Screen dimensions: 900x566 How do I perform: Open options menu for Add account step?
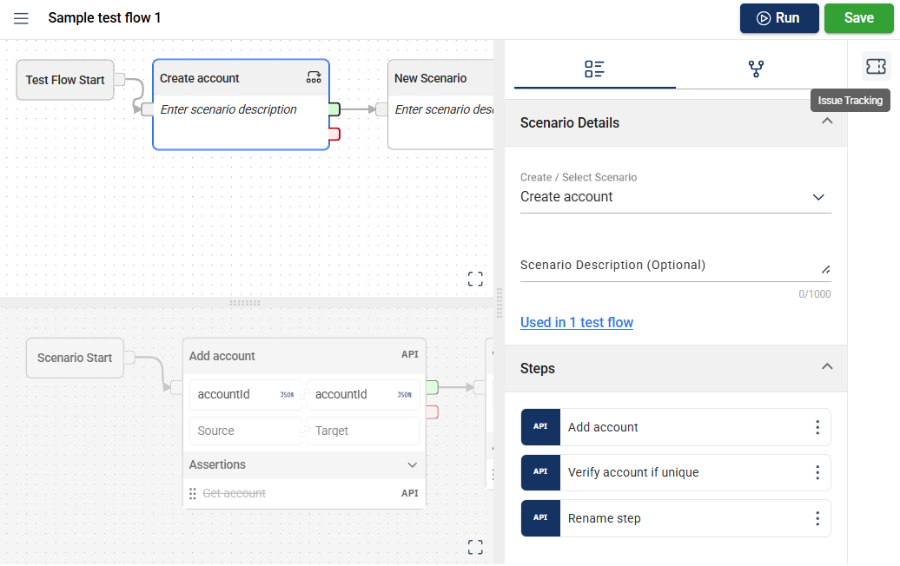tap(817, 427)
